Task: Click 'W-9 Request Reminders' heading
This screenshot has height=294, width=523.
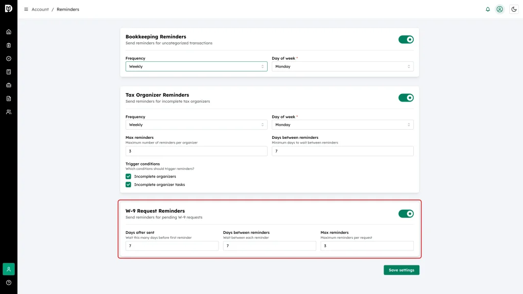Action: click(x=155, y=211)
